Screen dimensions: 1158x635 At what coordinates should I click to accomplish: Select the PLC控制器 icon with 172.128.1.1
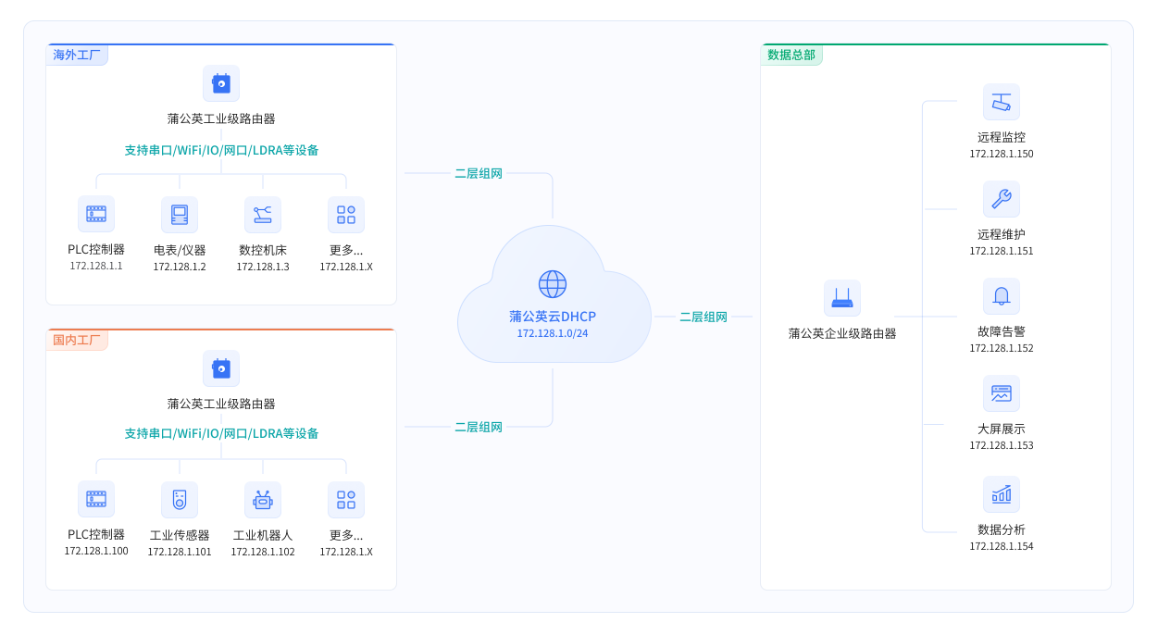click(96, 214)
